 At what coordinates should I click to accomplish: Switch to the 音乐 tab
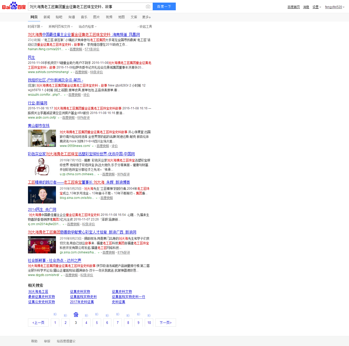point(84,17)
